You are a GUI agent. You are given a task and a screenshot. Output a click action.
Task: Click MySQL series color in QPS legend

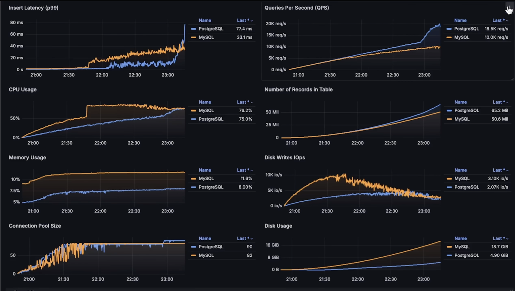pyautogui.click(x=449, y=37)
